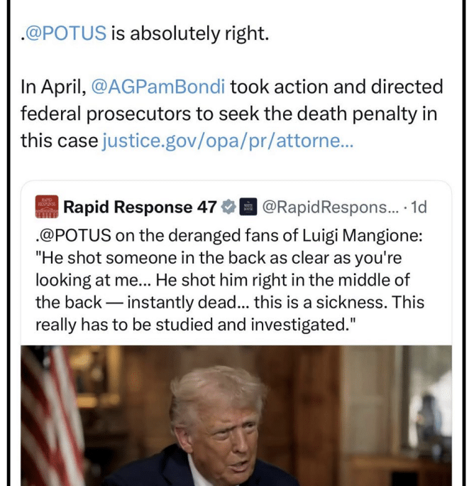Click the White House affiliation badge
The height and width of the screenshot is (486, 474).
click(x=248, y=207)
